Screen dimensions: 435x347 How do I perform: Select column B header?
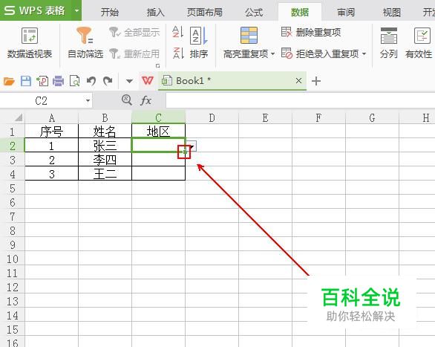point(105,118)
